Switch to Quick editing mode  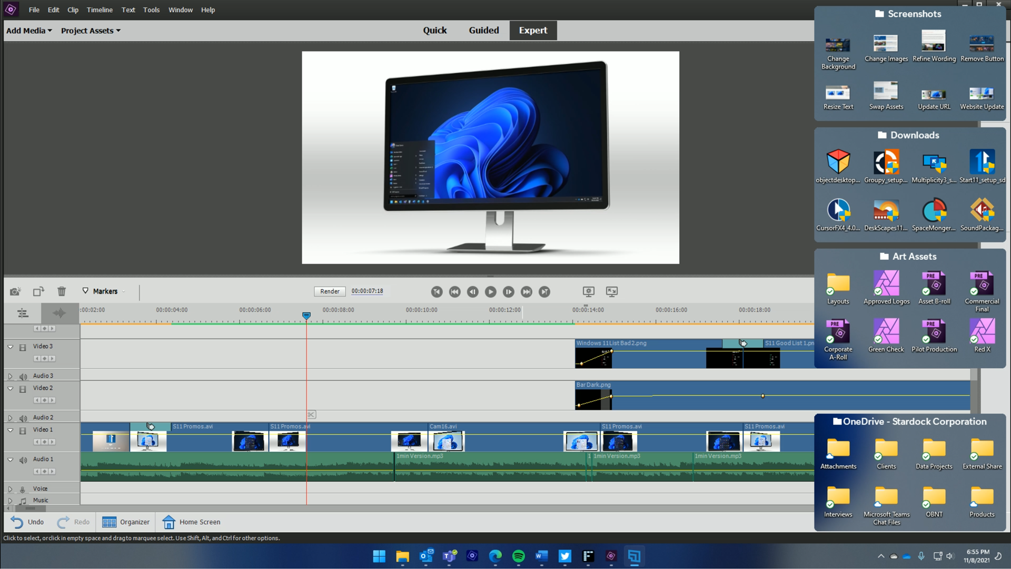pos(434,30)
